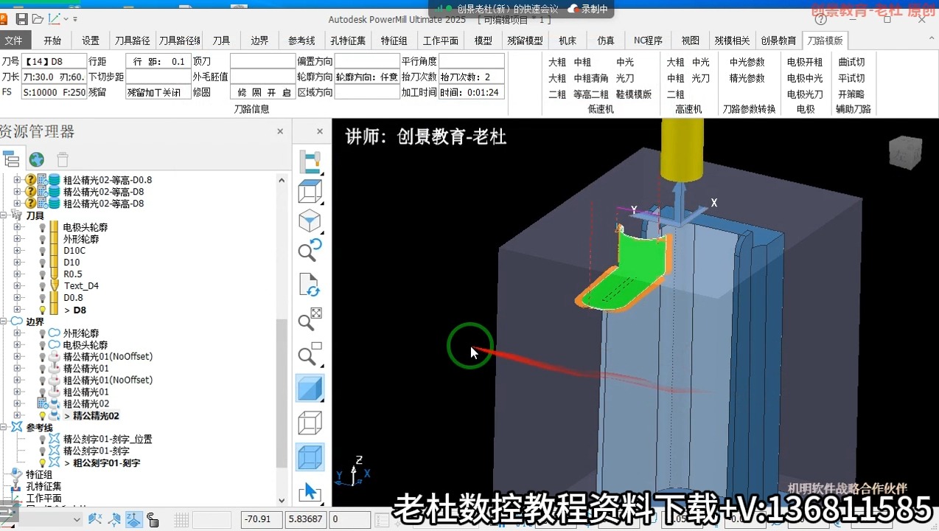The height and width of the screenshot is (531, 939).
Task: Click the help question mark icon
Action: click(x=820, y=20)
